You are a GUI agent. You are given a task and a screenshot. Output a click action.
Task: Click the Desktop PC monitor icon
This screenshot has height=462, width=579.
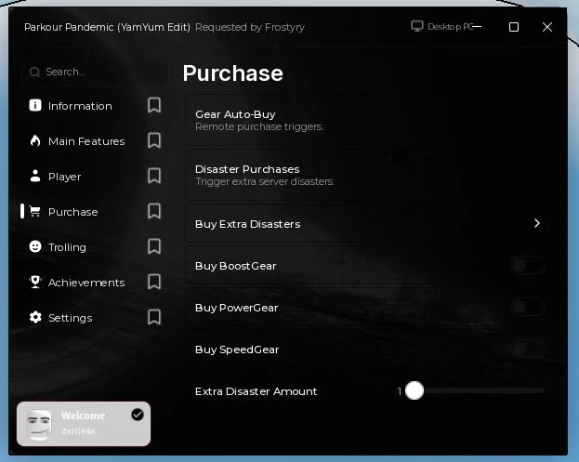point(417,26)
